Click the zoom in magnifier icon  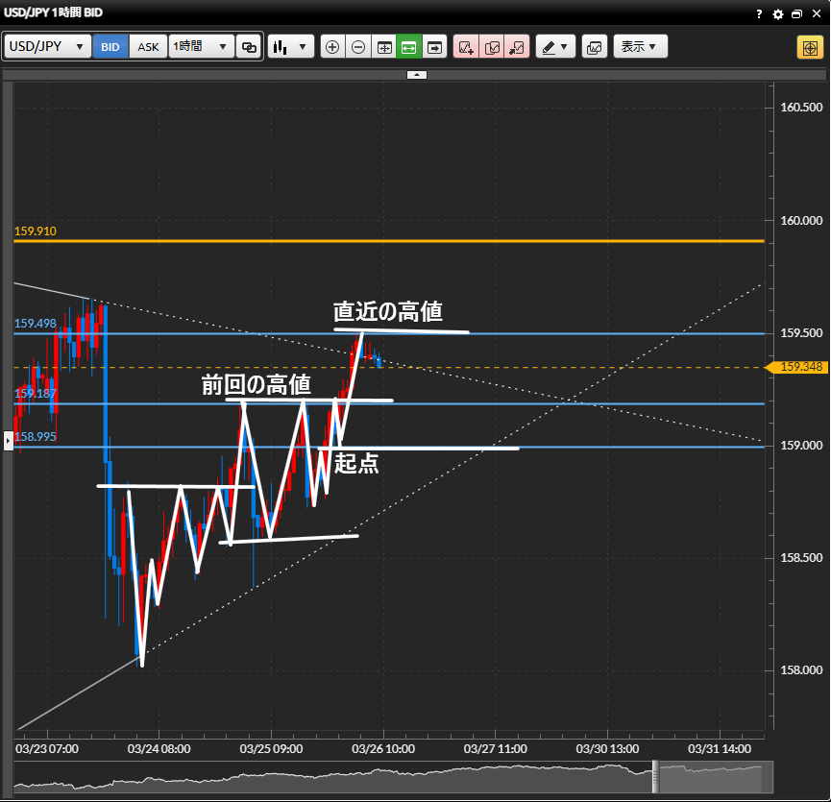pyautogui.click(x=332, y=47)
